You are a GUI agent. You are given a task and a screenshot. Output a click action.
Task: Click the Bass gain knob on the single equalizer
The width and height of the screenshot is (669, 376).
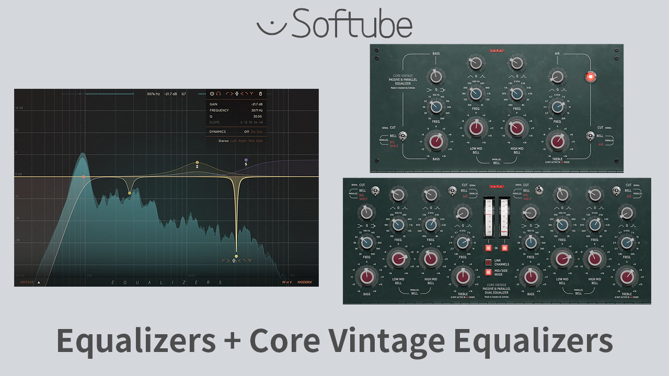[435, 142]
